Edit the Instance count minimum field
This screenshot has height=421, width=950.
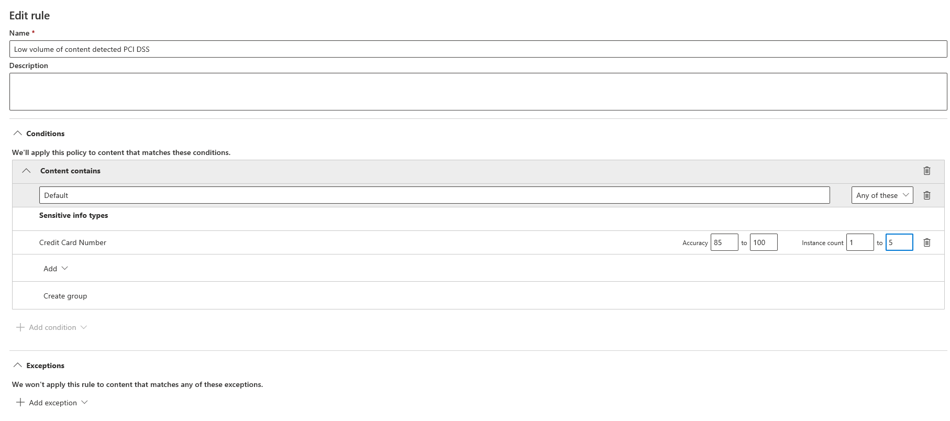[859, 242]
